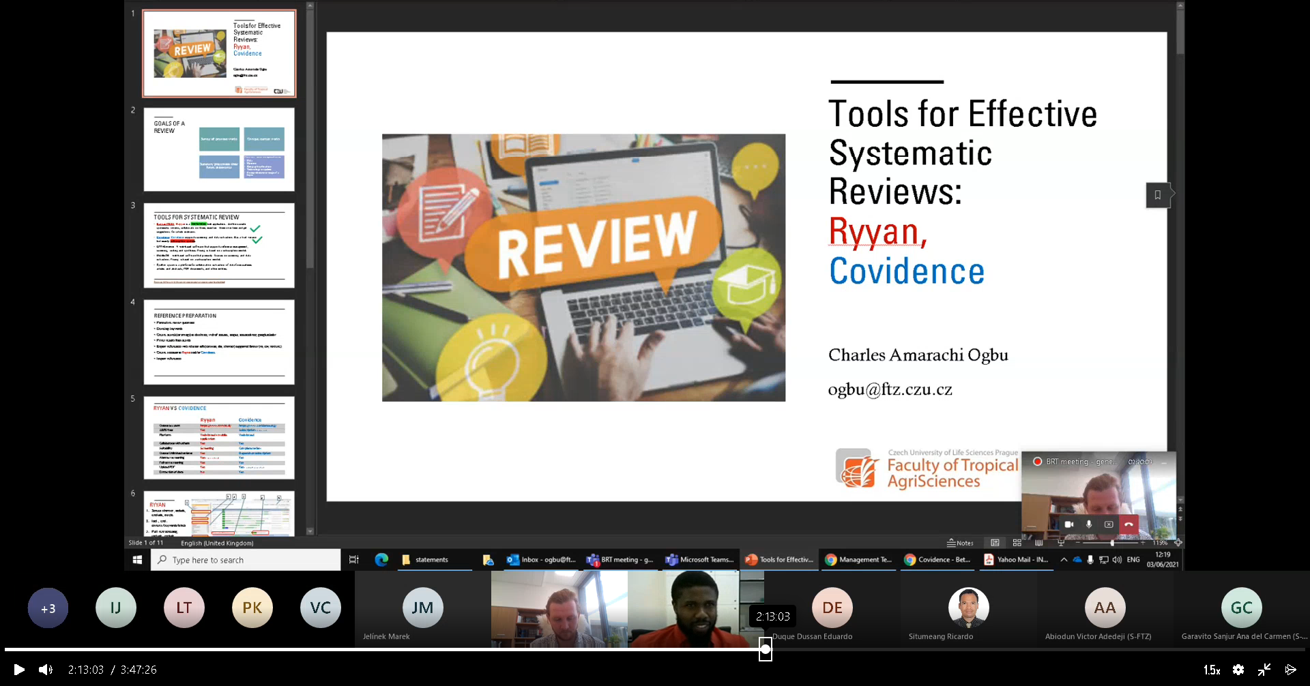The image size is (1310, 686).
Task: Select participant avatar IJ
Action: coord(116,608)
